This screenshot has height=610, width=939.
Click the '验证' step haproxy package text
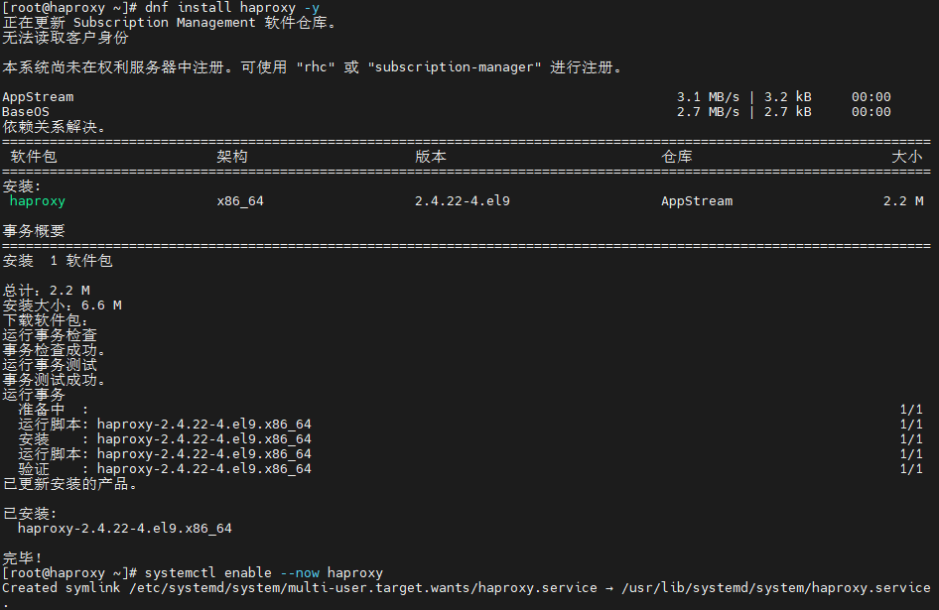click(x=204, y=469)
